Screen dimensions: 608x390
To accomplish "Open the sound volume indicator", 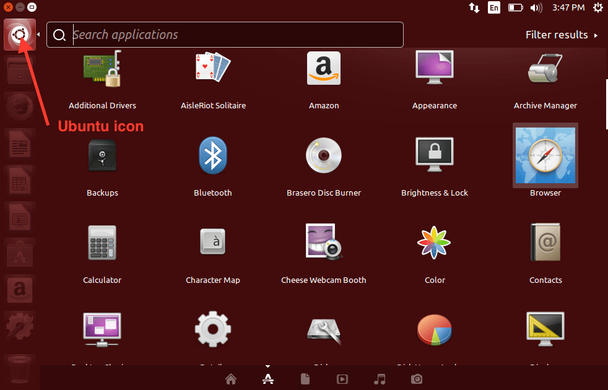I will [536, 8].
